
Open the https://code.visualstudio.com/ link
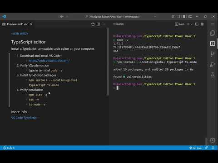(x=49, y=61)
